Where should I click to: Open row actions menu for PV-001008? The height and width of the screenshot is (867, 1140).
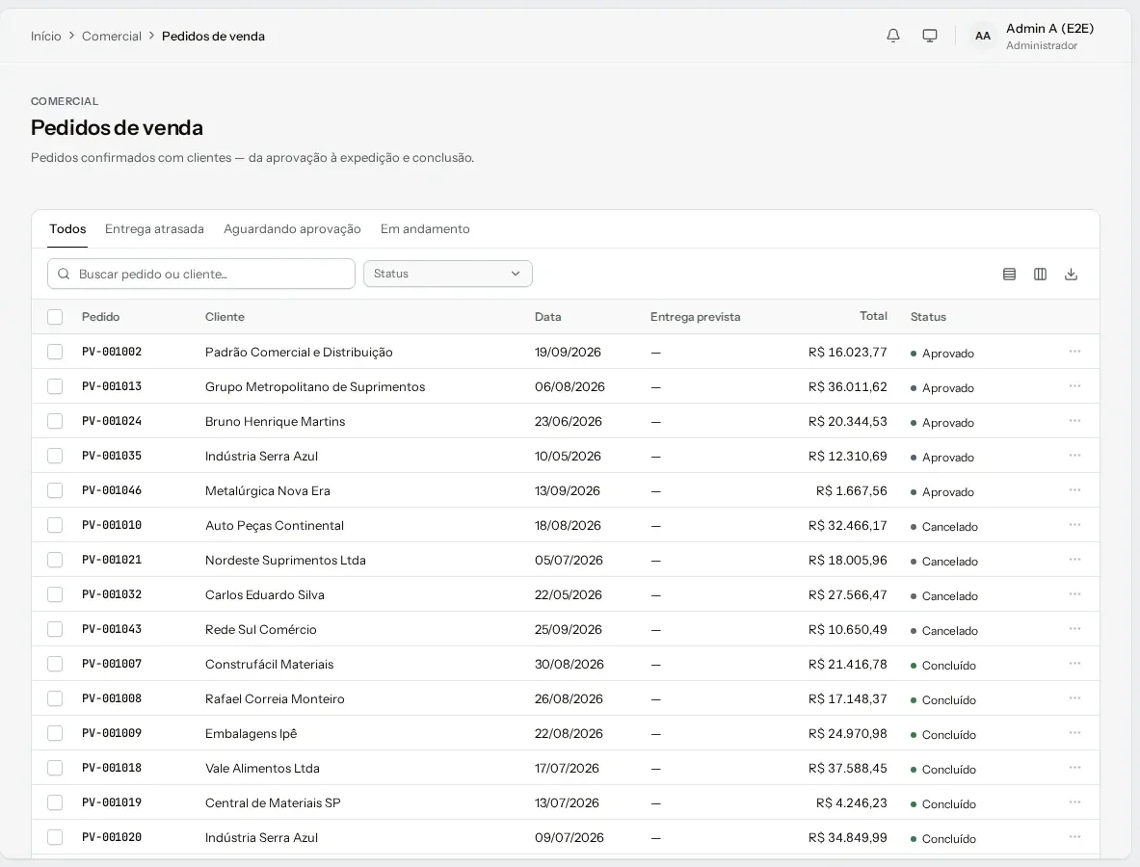pos(1074,698)
